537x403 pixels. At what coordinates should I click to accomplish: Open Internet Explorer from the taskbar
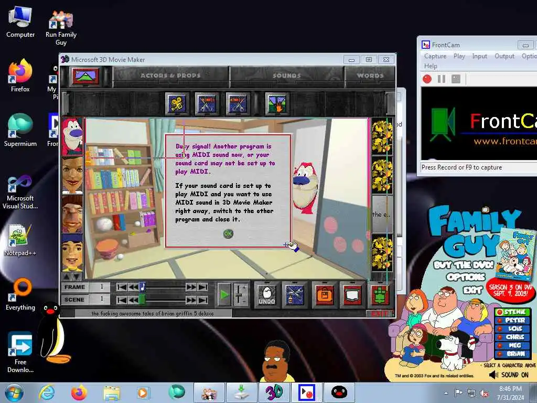click(46, 393)
